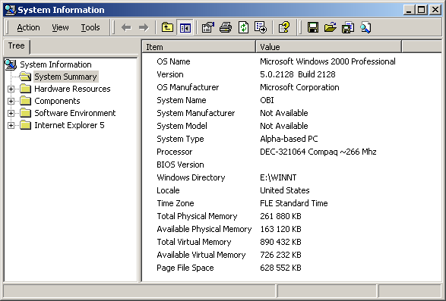Screen dimensions: 446x301
Task: Go up one level with folder icon
Action: pyautogui.click(x=167, y=27)
